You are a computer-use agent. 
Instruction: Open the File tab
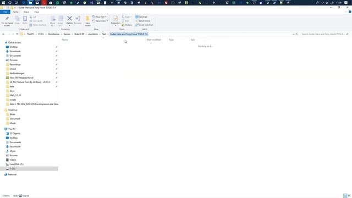point(5,12)
